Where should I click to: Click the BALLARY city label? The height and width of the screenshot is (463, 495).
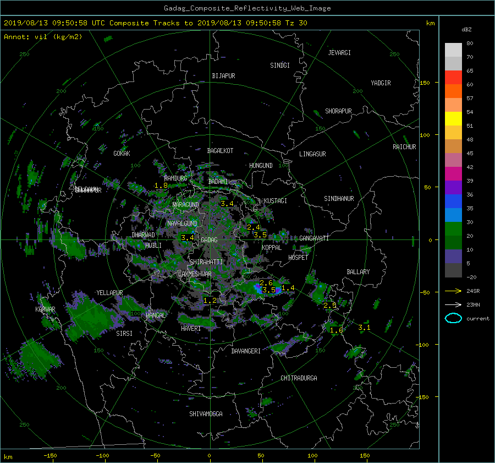358,272
